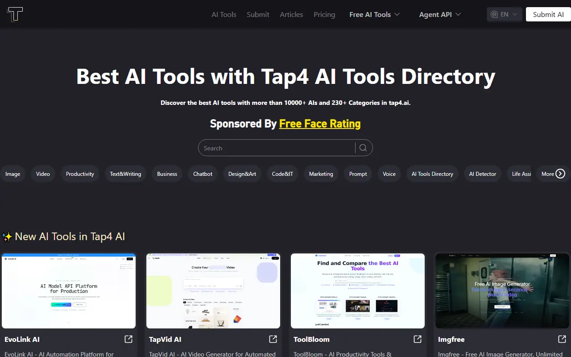Open ToolBloom external link icon
Image resolution: width=571 pixels, height=357 pixels.
pyautogui.click(x=418, y=339)
